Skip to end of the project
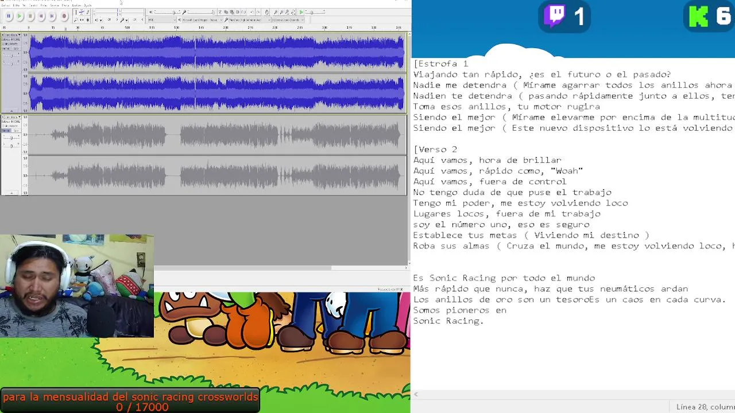The width and height of the screenshot is (735, 413). (52, 16)
